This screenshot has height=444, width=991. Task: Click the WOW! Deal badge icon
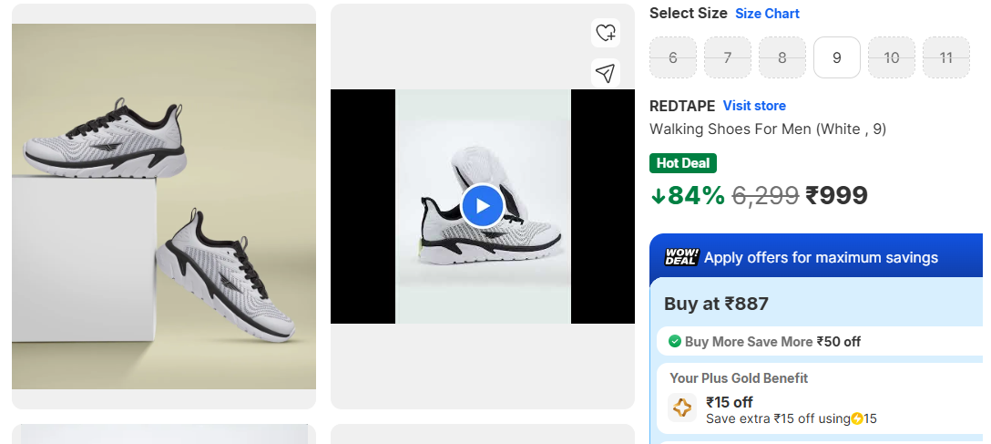(x=681, y=257)
